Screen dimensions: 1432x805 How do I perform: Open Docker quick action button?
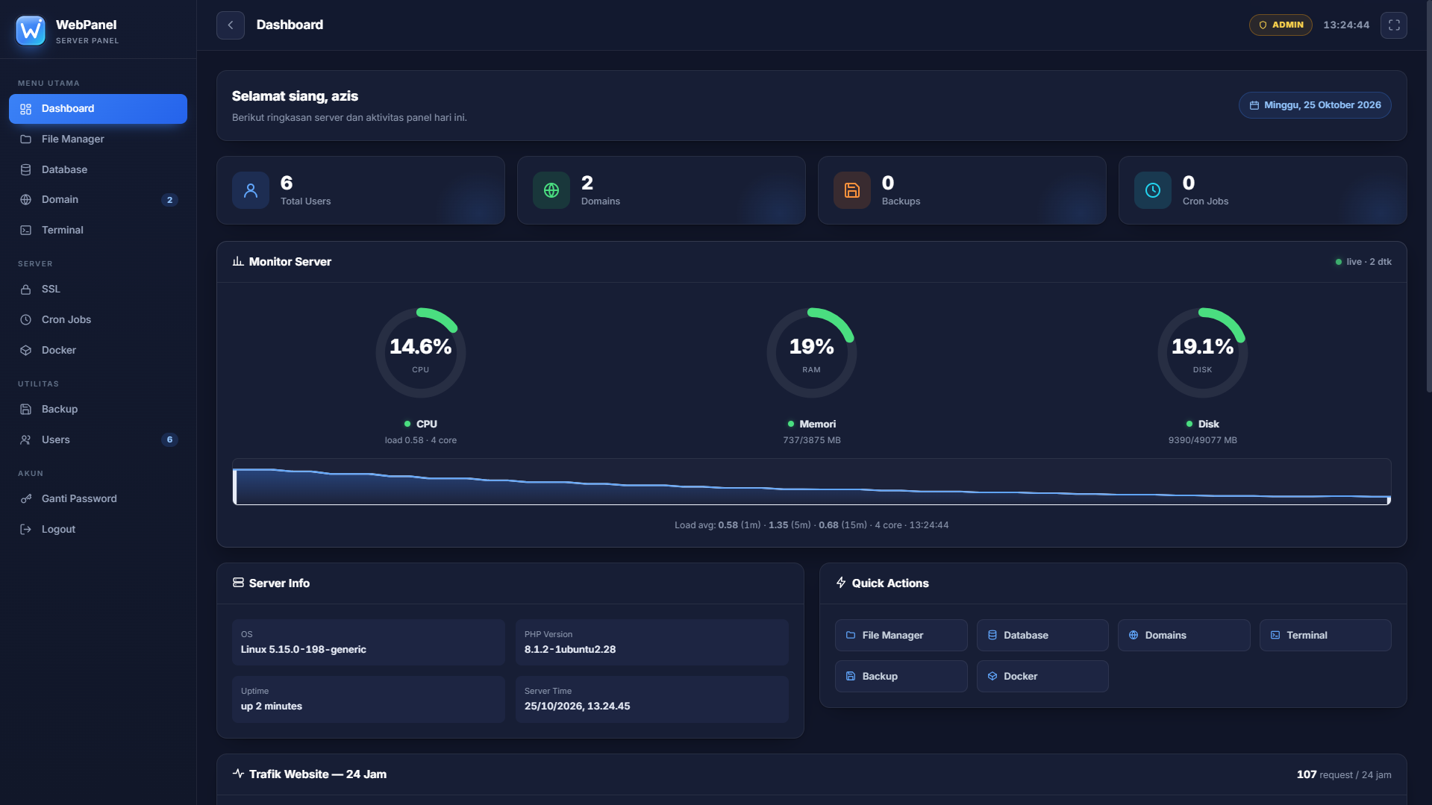[1042, 677]
